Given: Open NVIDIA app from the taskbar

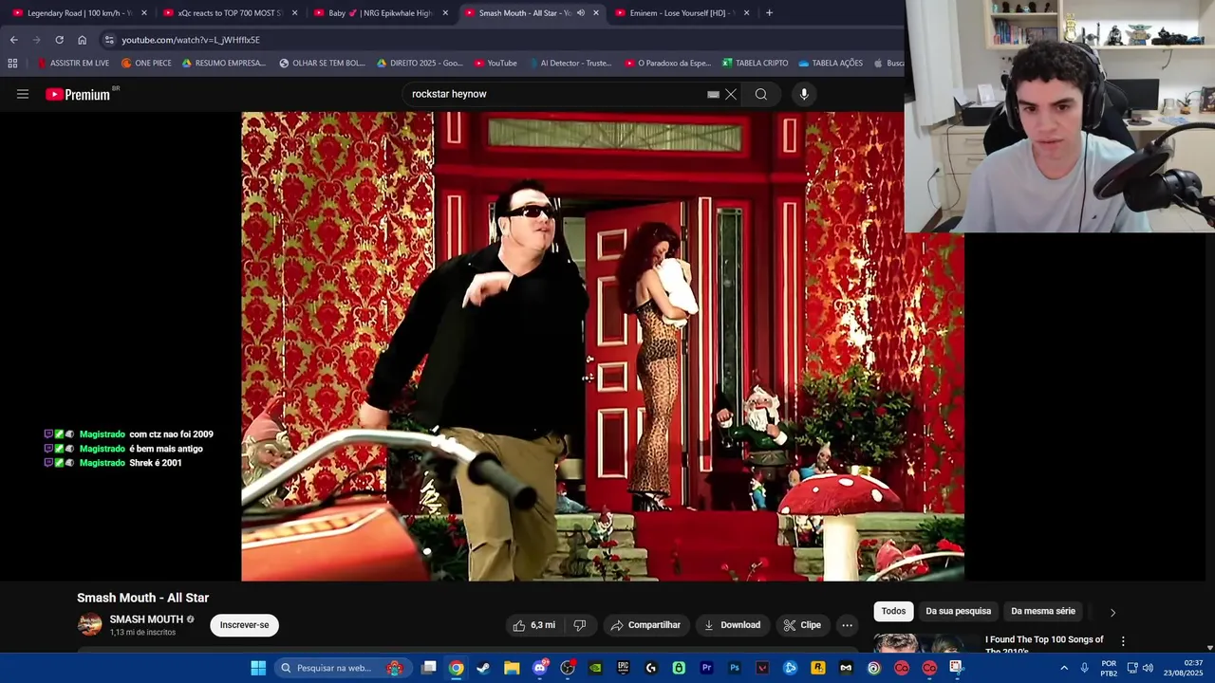Looking at the screenshot, I should 595,668.
